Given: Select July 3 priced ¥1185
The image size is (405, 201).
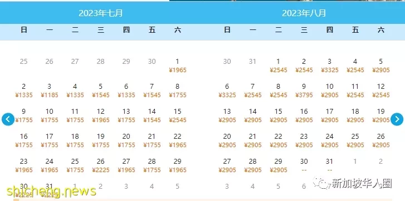Looking at the screenshot, I should pyautogui.click(x=50, y=91).
